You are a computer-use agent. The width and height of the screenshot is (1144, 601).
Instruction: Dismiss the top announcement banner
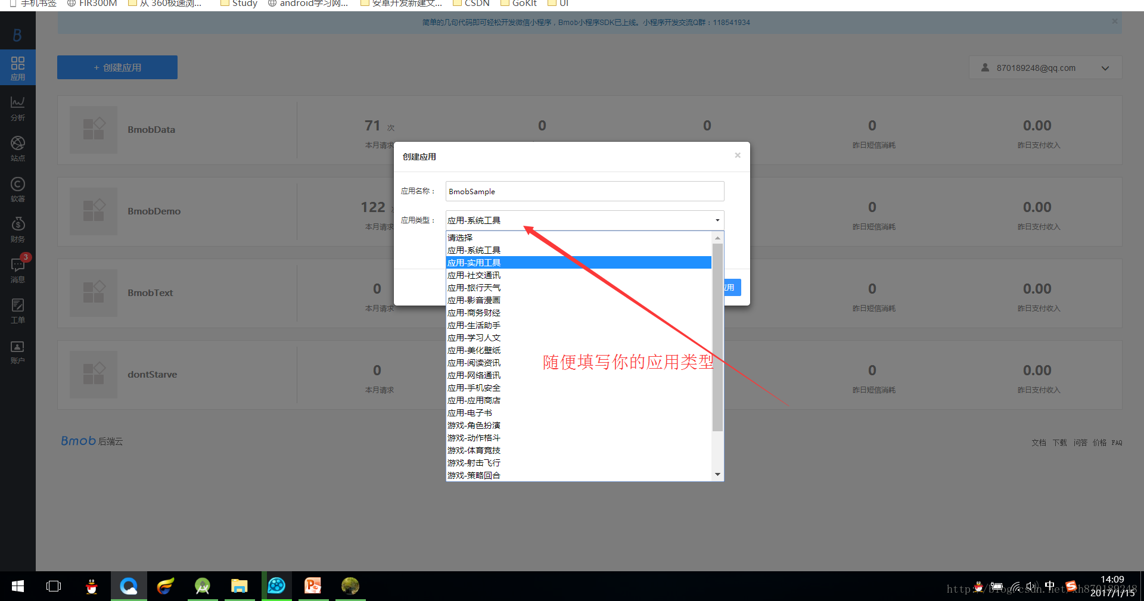pos(1115,21)
